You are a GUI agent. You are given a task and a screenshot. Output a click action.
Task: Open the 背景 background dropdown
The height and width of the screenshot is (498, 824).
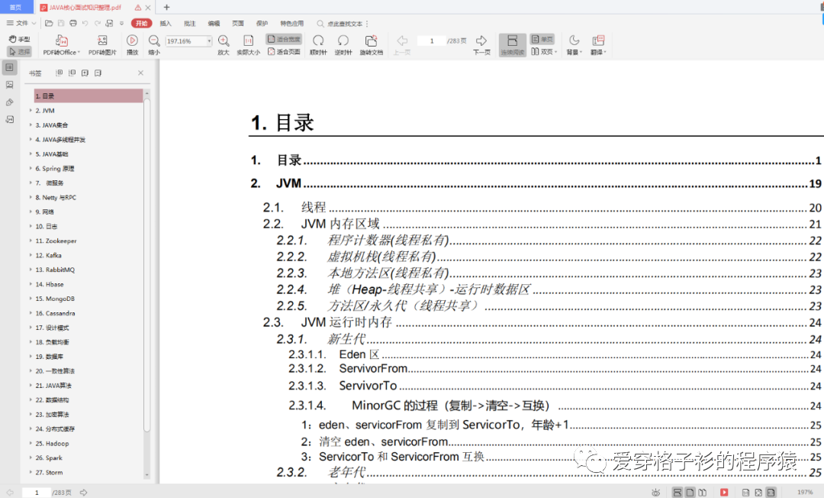coord(574,45)
